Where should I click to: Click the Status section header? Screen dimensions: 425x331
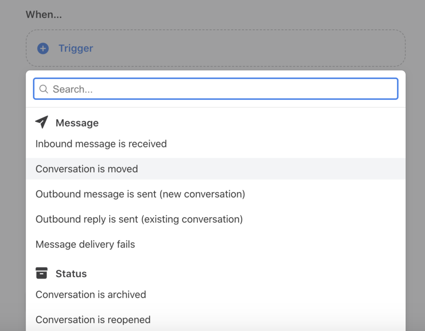pos(71,274)
